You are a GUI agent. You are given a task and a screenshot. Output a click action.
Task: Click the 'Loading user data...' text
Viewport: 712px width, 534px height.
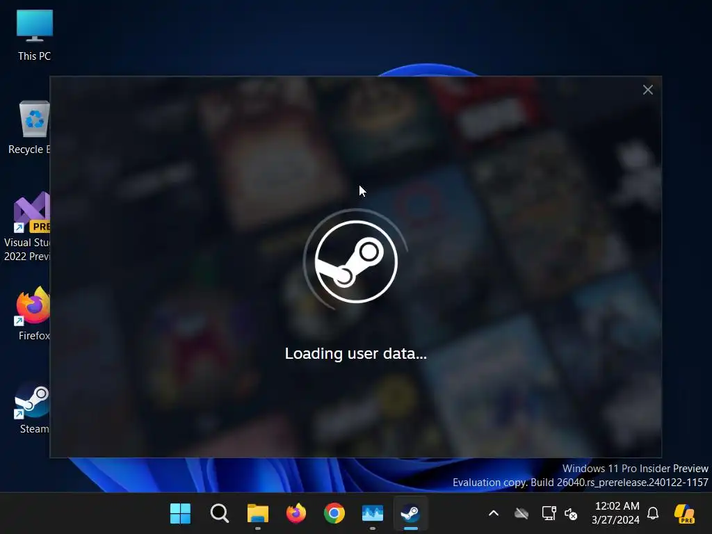(355, 353)
